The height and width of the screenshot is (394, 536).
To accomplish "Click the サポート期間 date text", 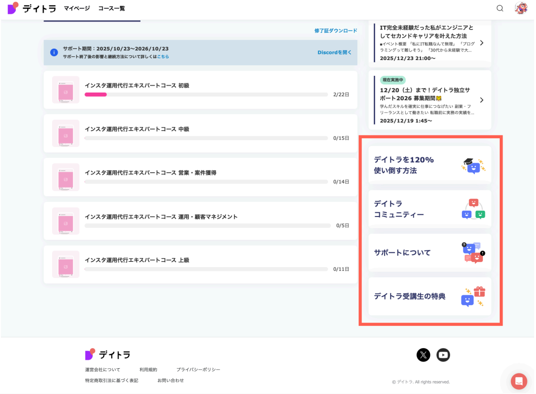I will pos(116,49).
